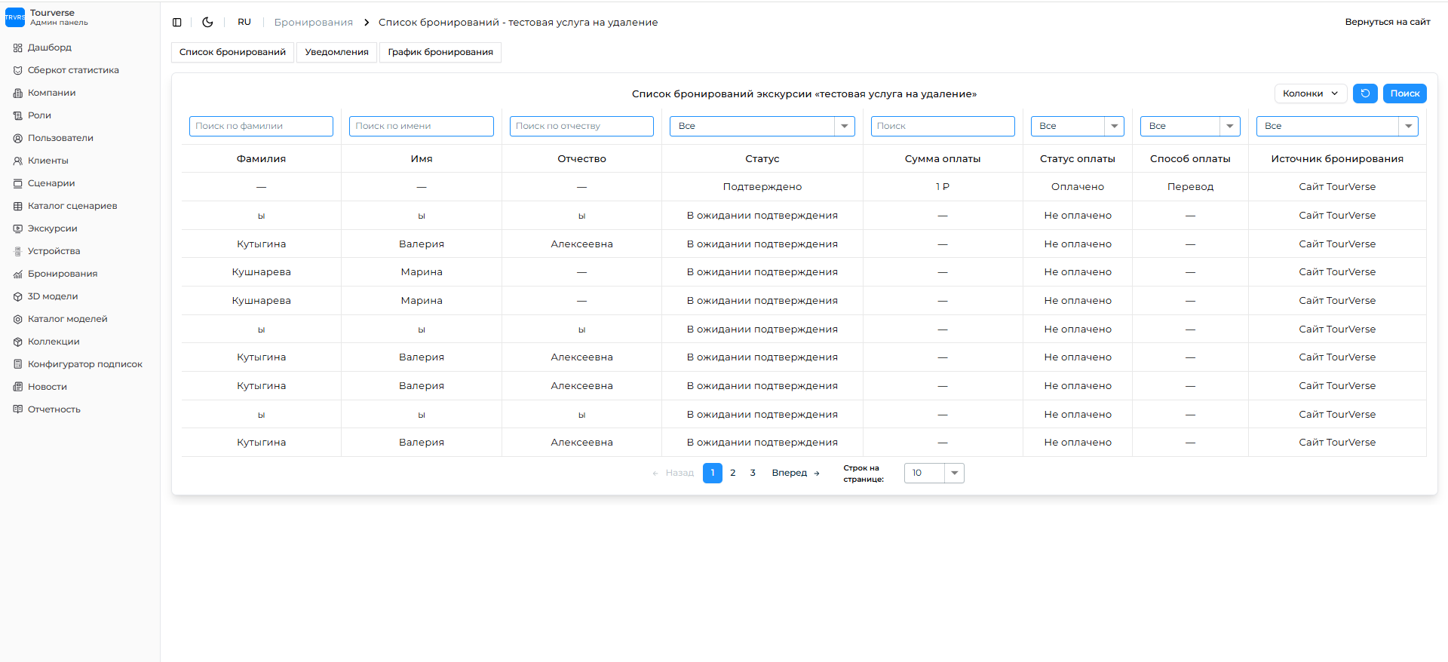Viewport: 1448px width, 662px height.
Task: Go to page 2 of results
Action: click(732, 473)
